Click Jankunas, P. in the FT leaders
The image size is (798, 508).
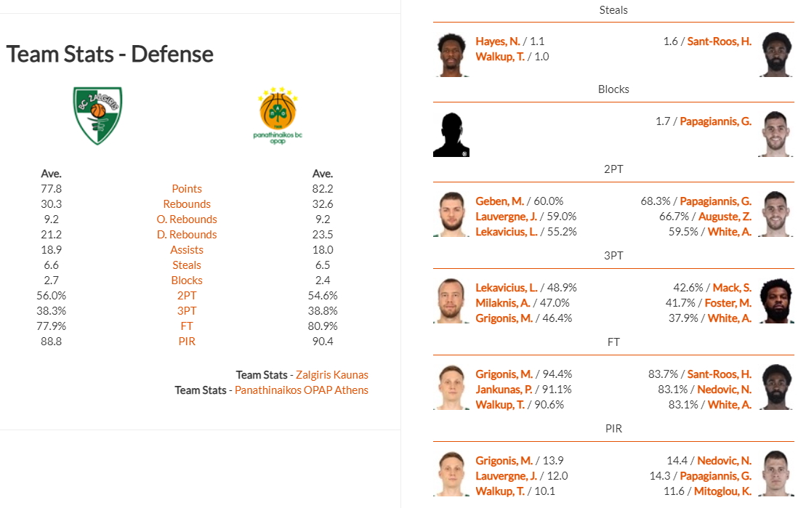pyautogui.click(x=504, y=390)
